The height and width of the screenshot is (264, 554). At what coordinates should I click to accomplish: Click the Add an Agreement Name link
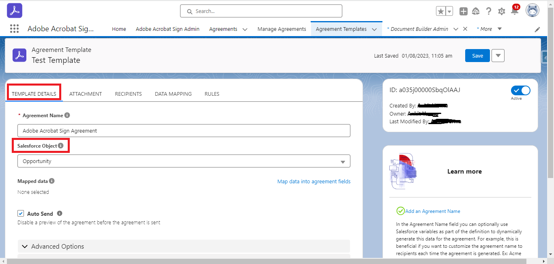pos(433,211)
